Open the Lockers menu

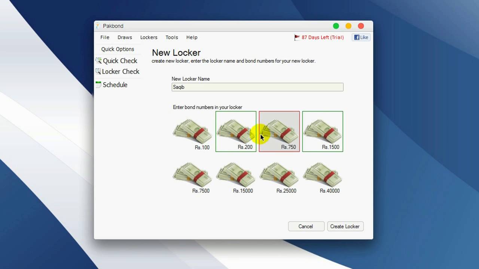point(149,37)
